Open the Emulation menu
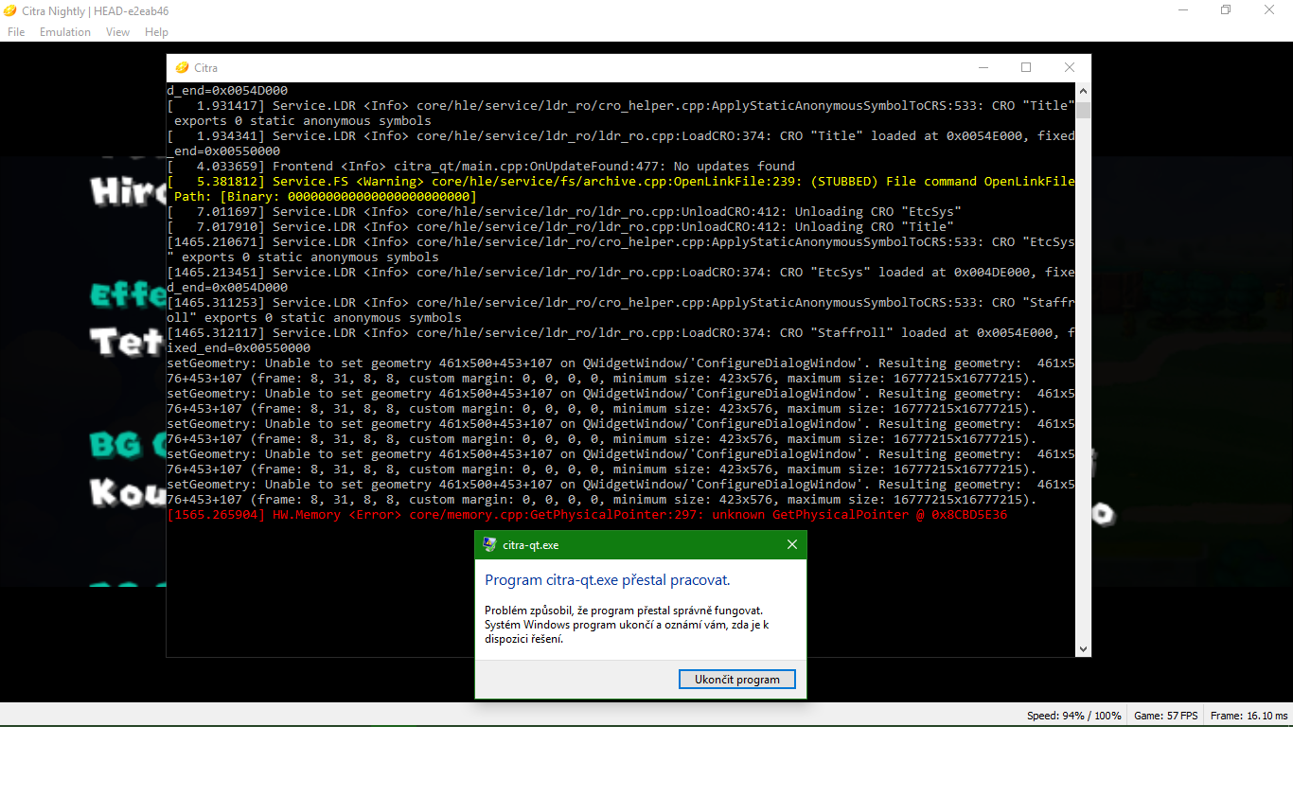Screen dimensions: 1293x797 (65, 32)
